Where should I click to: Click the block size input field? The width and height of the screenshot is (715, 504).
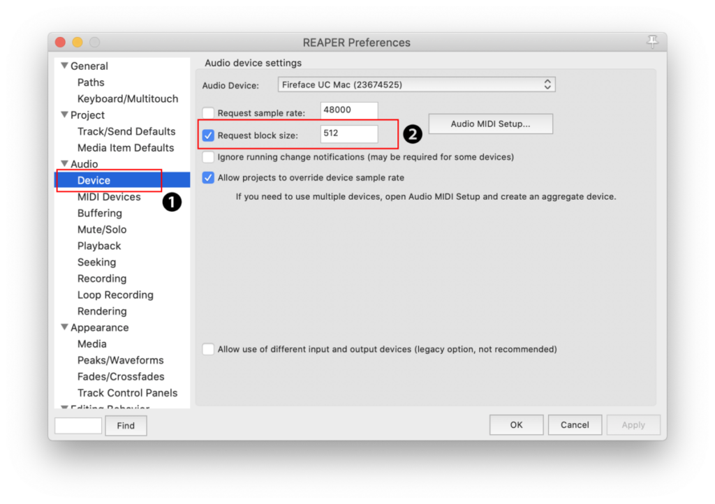pyautogui.click(x=349, y=134)
